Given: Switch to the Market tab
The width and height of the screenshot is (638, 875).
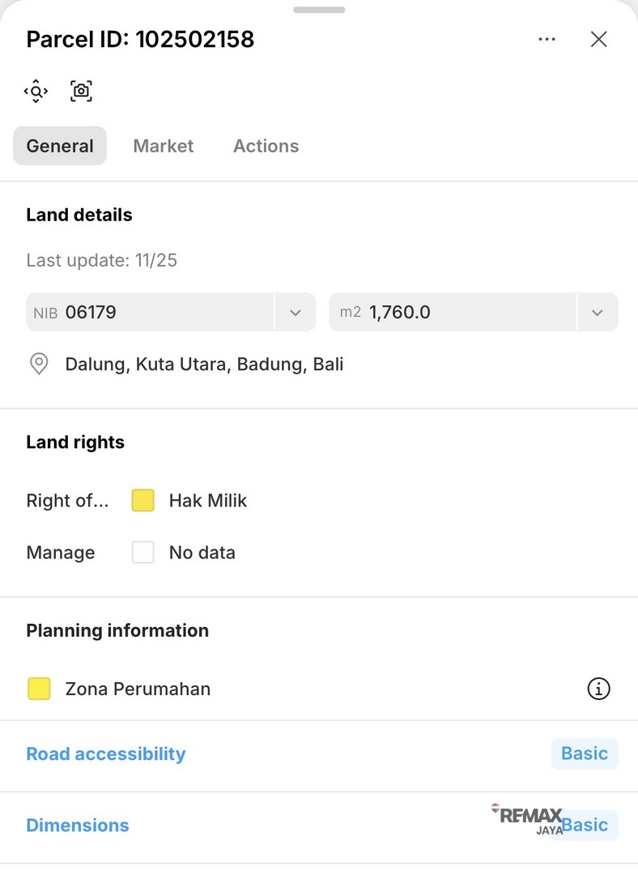Looking at the screenshot, I should [x=164, y=146].
